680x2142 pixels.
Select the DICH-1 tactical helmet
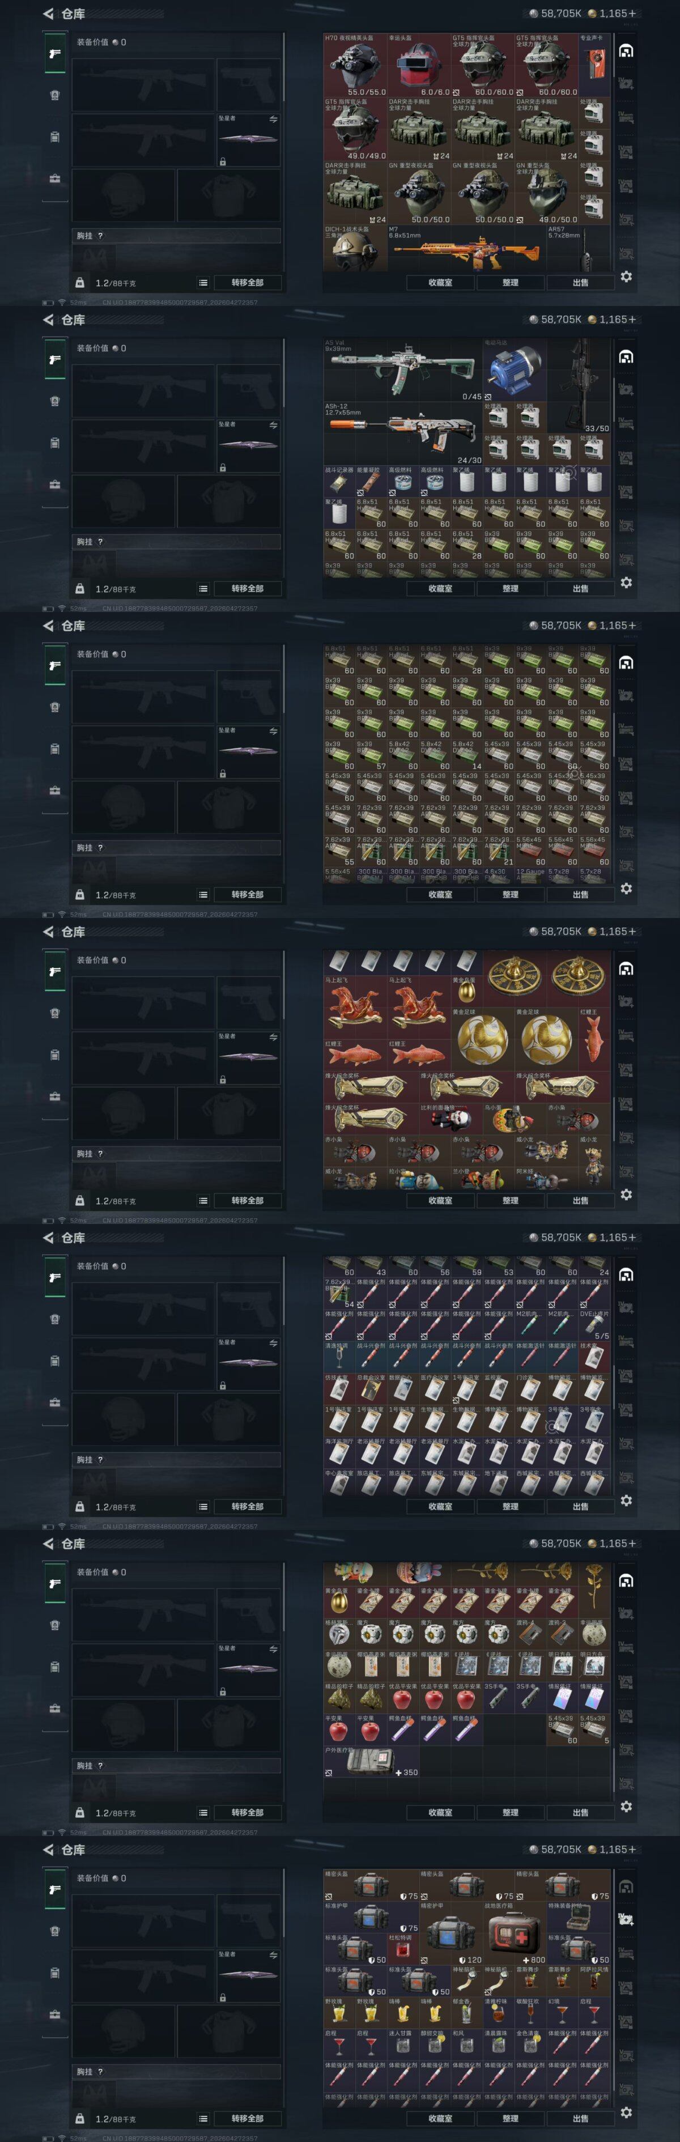pyautogui.click(x=355, y=248)
